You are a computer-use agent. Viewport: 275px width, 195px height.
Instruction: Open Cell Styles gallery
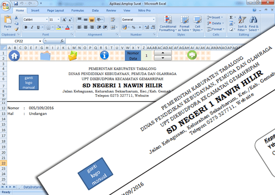tap(197, 23)
